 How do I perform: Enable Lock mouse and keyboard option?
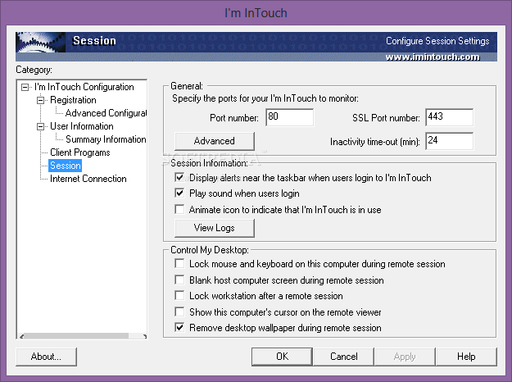point(179,263)
